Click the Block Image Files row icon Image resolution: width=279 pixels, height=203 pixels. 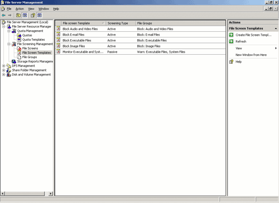[58, 46]
